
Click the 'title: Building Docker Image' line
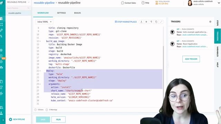(x=65, y=44)
